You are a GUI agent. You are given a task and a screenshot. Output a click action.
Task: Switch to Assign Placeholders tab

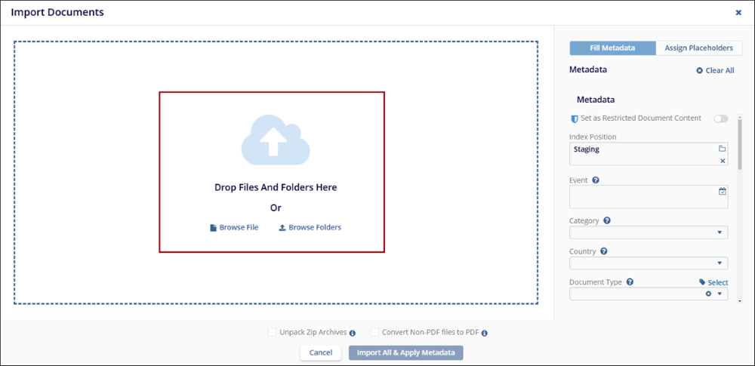coord(698,48)
